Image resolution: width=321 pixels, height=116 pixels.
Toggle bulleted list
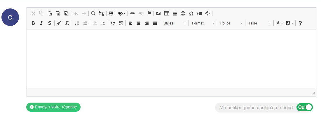(85, 23)
